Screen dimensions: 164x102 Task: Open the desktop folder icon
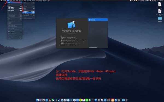click(x=160, y=18)
